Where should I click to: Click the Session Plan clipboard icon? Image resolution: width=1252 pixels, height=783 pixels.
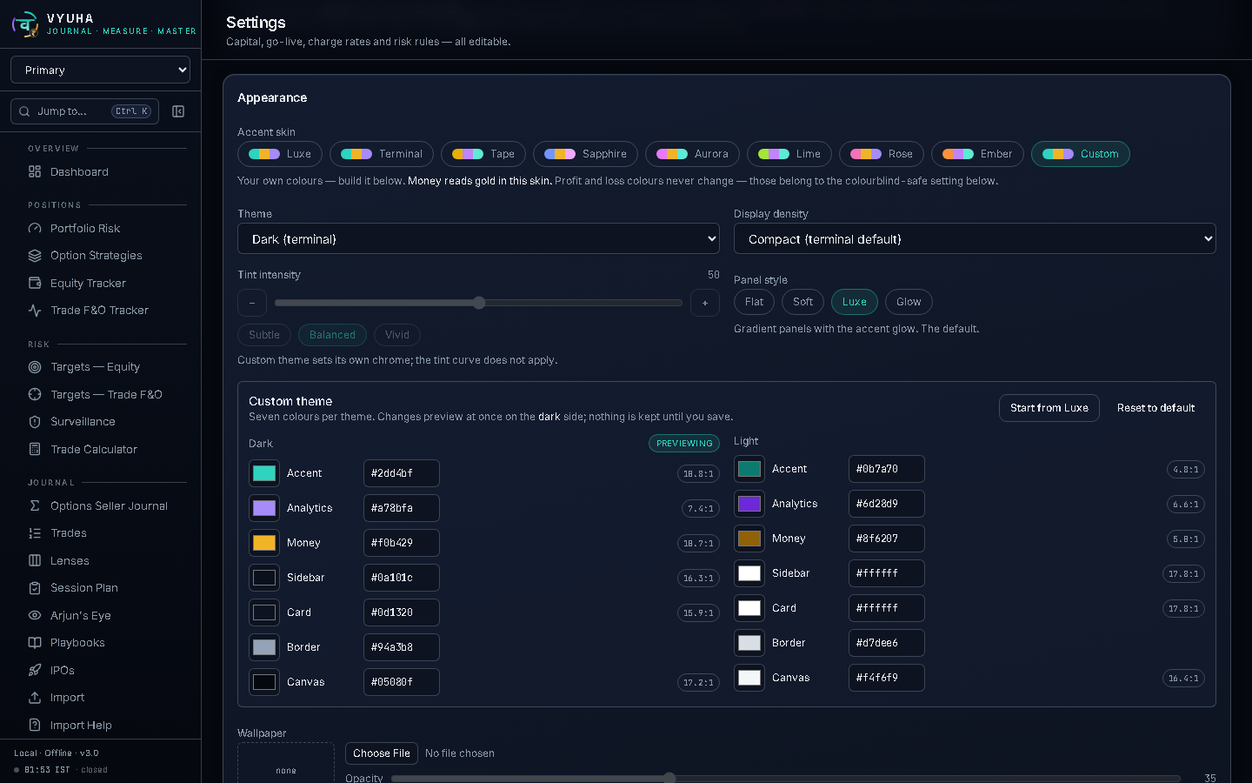point(35,588)
